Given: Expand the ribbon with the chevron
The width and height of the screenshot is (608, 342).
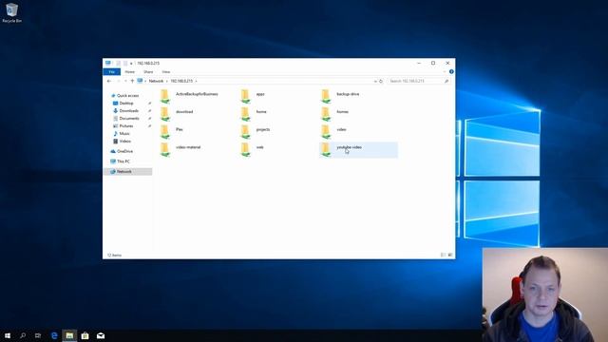Looking at the screenshot, I should 445,72.
